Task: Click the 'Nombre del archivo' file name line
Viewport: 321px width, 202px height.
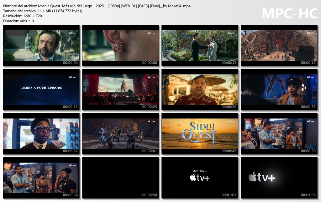Action: point(97,6)
